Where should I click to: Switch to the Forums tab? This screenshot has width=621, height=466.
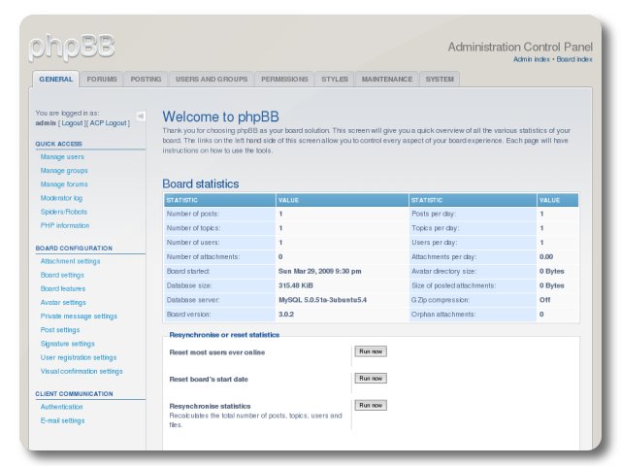point(101,80)
